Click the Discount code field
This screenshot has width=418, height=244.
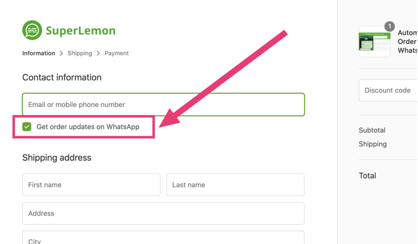pyautogui.click(x=388, y=90)
